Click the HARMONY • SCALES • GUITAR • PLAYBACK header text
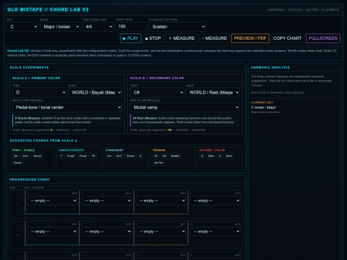 coord(303,10)
